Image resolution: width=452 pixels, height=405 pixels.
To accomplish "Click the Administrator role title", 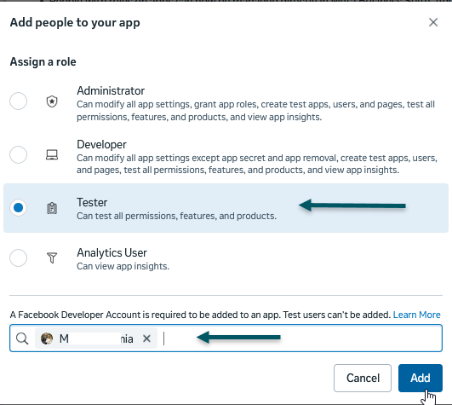I will click(111, 91).
